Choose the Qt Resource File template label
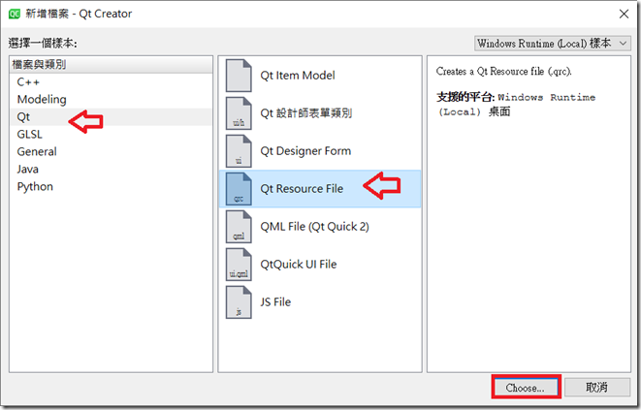The width and height of the screenshot is (641, 410). pyautogui.click(x=302, y=189)
